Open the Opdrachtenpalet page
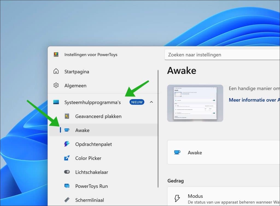 coord(104,144)
